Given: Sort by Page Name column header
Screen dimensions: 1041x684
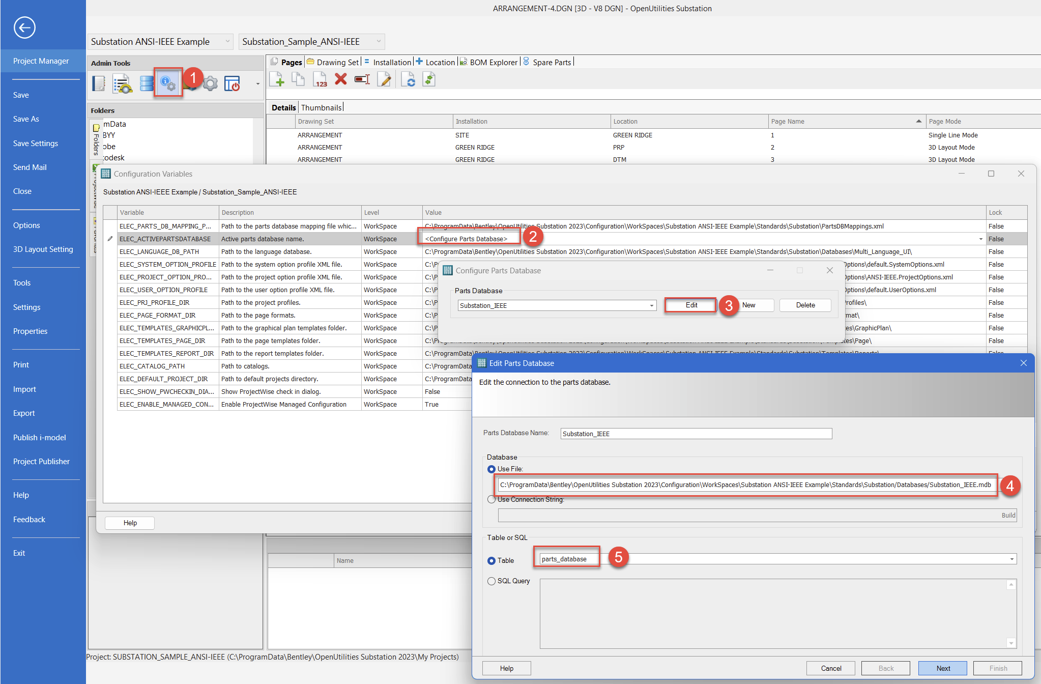Looking at the screenshot, I should pos(847,122).
